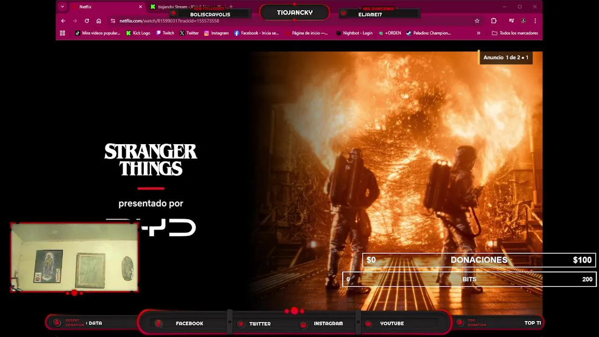This screenshot has height=337, width=599.
Task: Open the '+ORDEN' bookmark
Action: pos(390,33)
